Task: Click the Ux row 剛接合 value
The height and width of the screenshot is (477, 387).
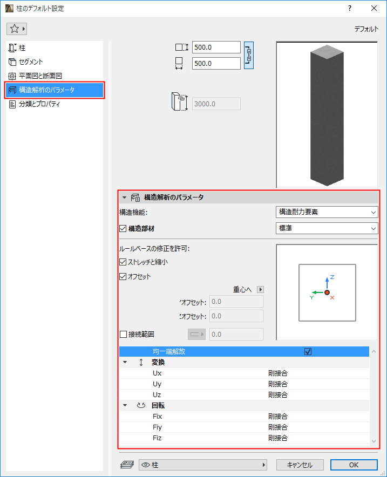Action: point(278,373)
